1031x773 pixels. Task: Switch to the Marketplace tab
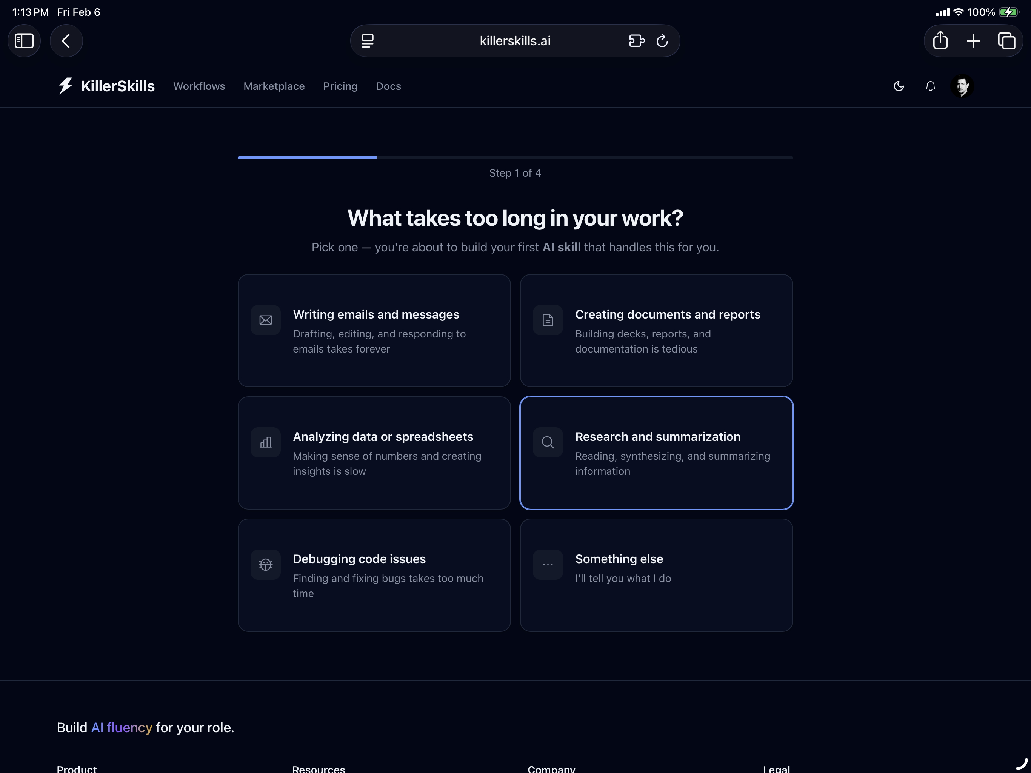[x=274, y=86]
